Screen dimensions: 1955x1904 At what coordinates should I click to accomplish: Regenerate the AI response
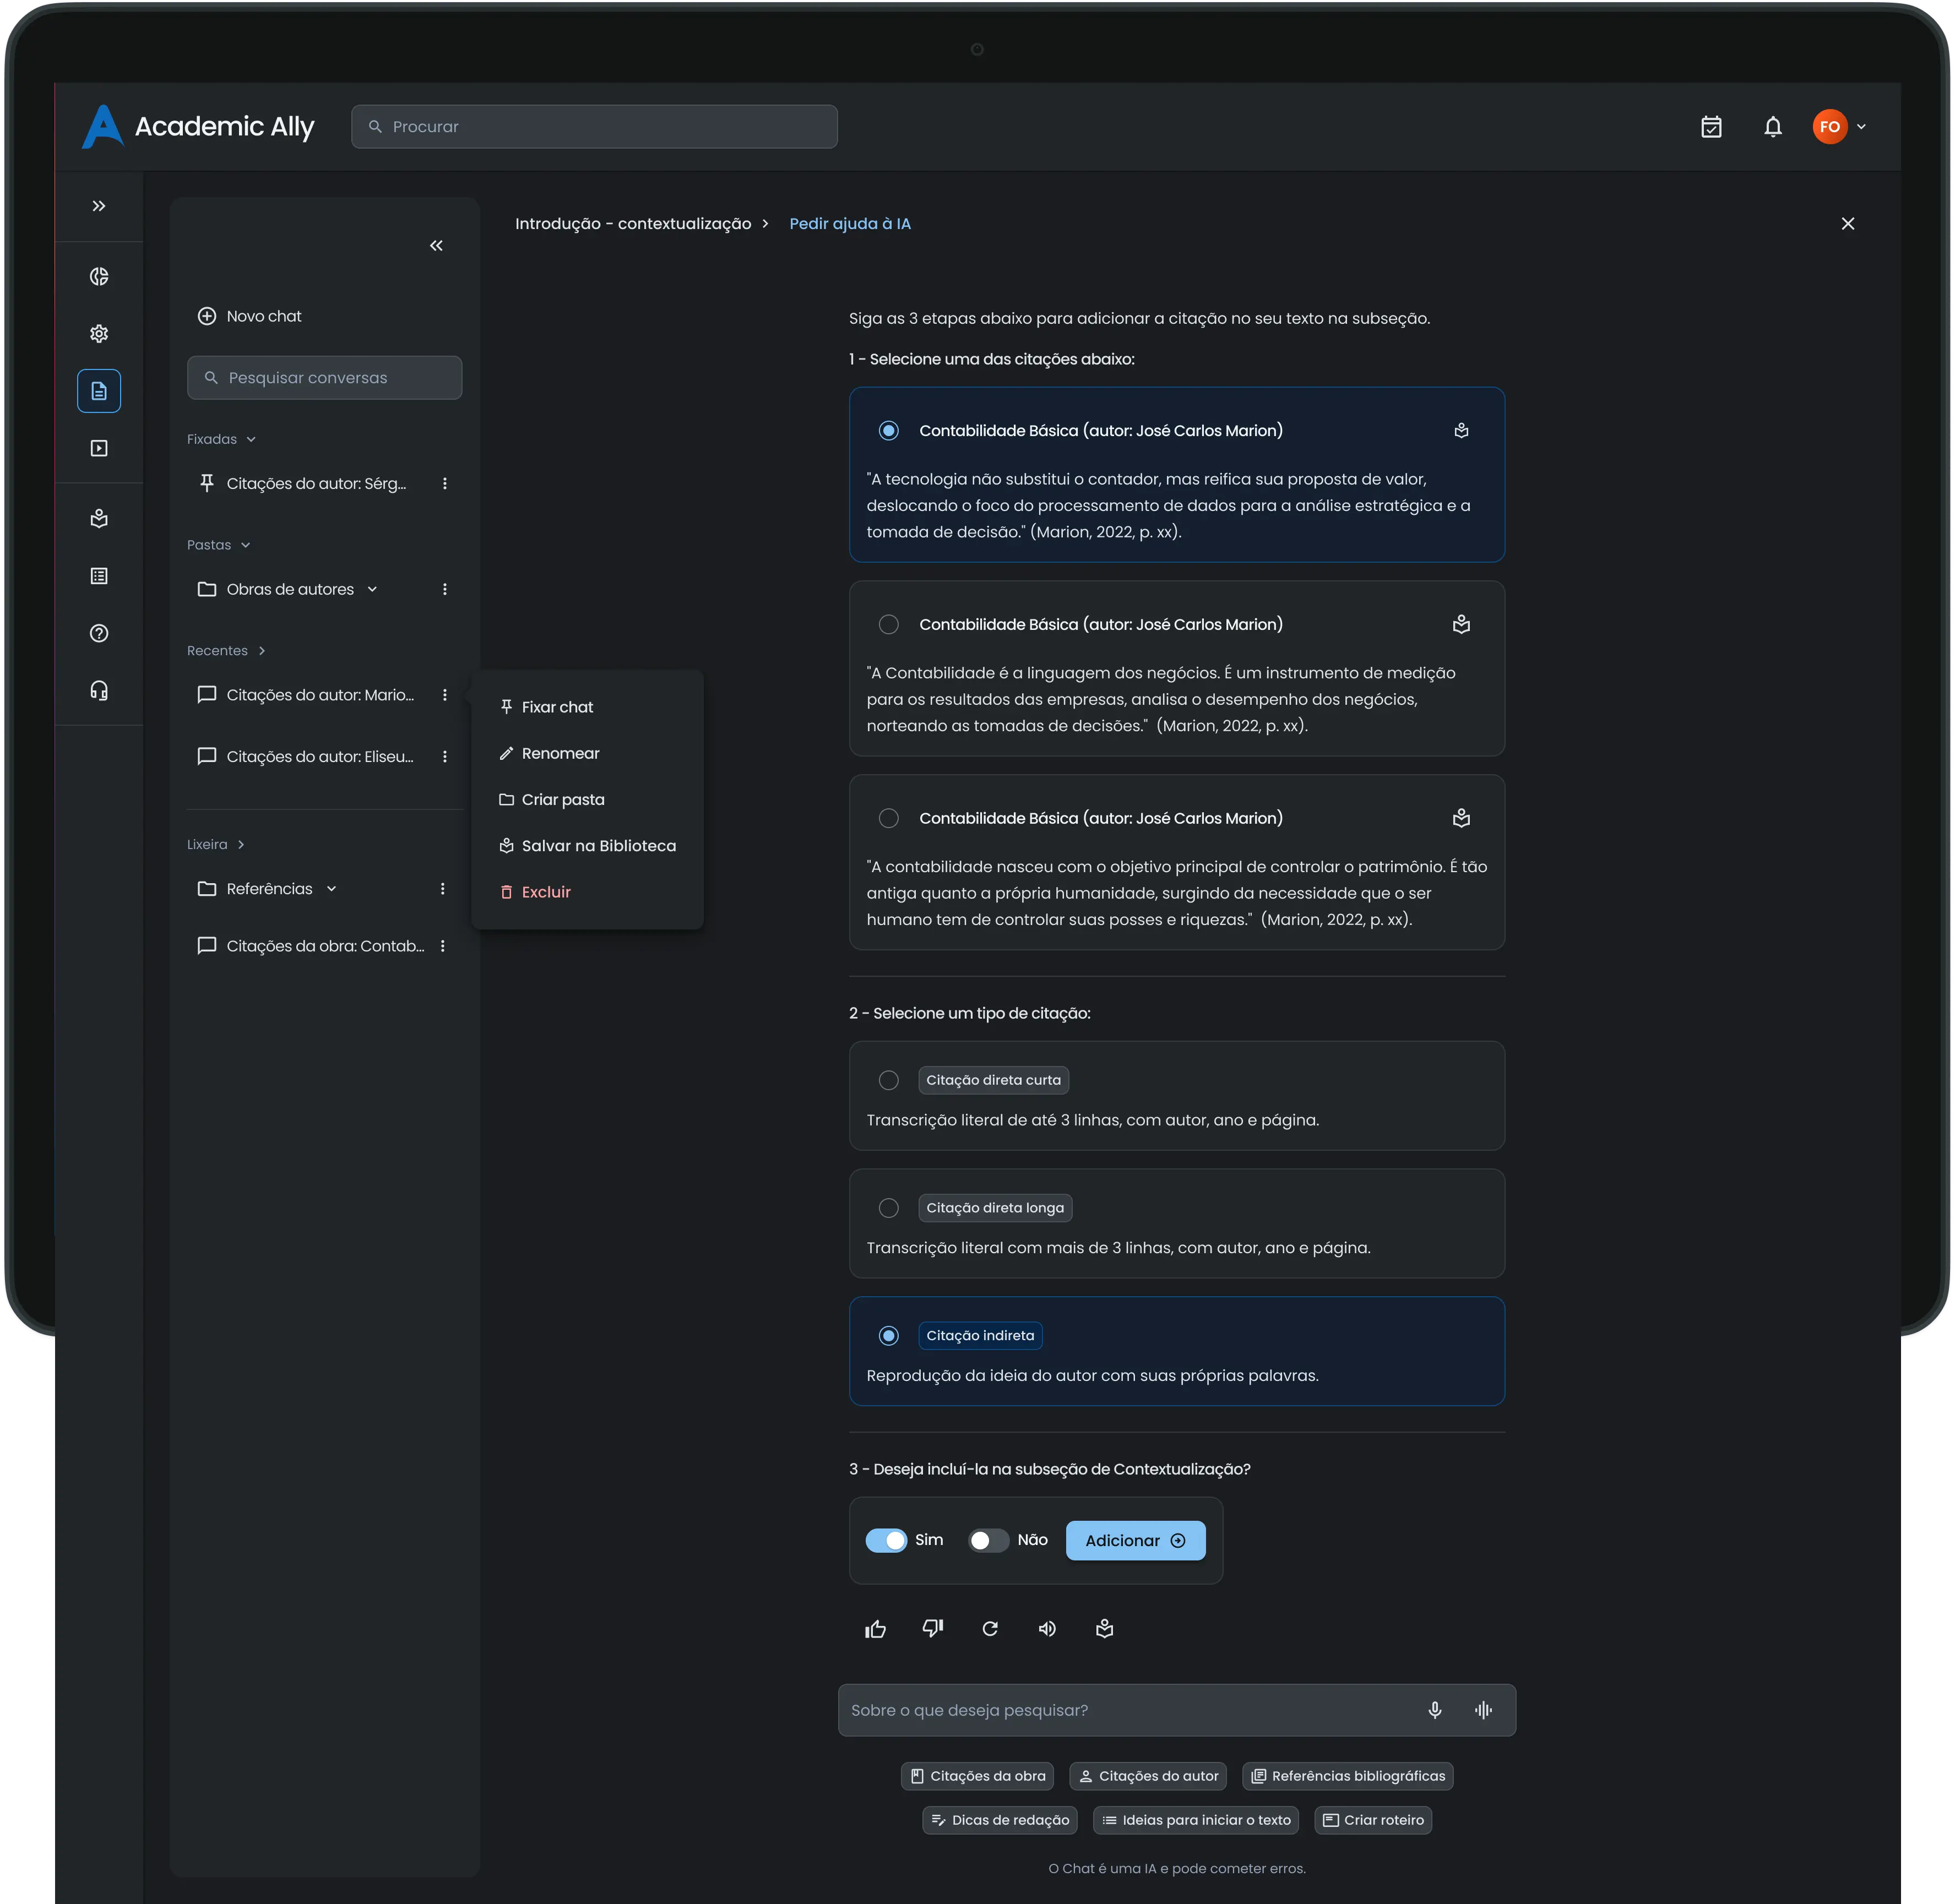990,1629
